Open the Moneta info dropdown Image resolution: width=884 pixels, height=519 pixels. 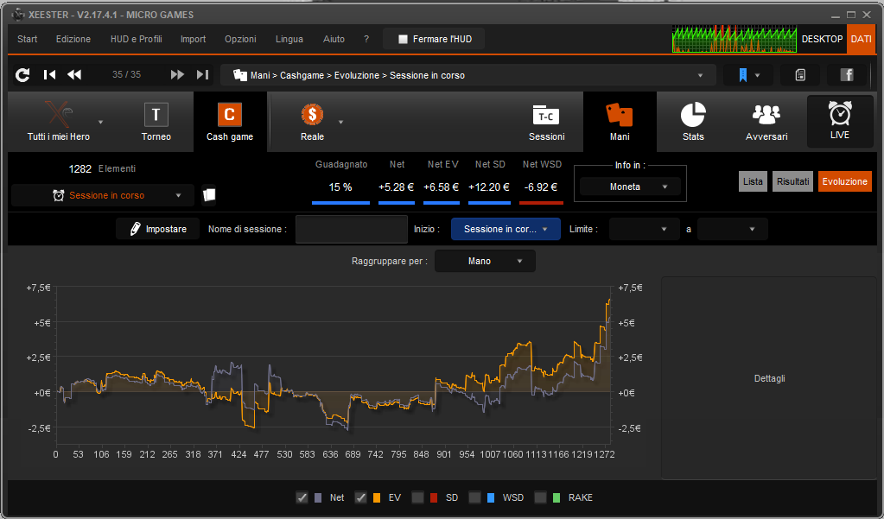(630, 187)
